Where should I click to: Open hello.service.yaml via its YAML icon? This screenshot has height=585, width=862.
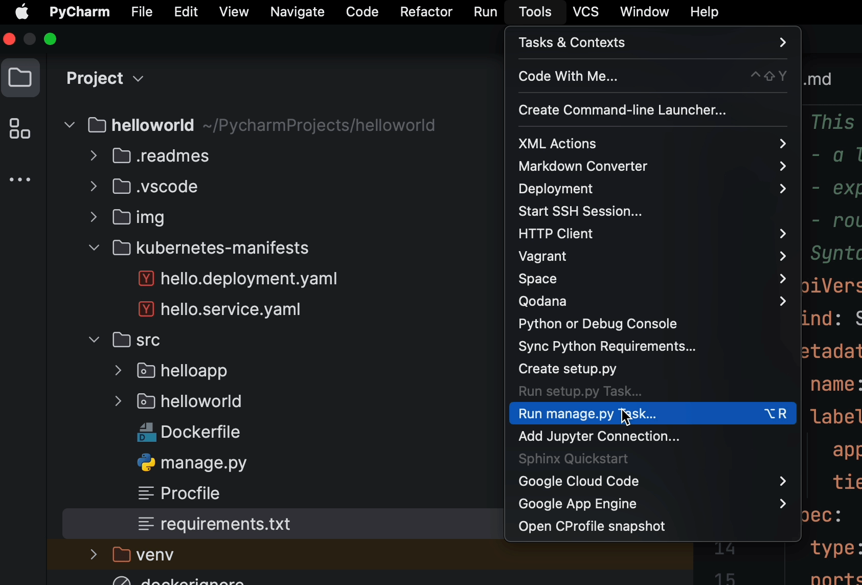(x=147, y=309)
